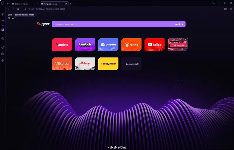Viewport: 234px width, 150px height.
Task: Minimize the browser window
Action: (219, 3)
